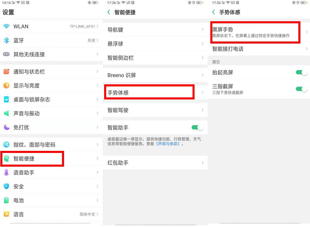Disable the 抬起亮屏 toggle
Viewport: 310px width, 227px height.
(x=301, y=72)
